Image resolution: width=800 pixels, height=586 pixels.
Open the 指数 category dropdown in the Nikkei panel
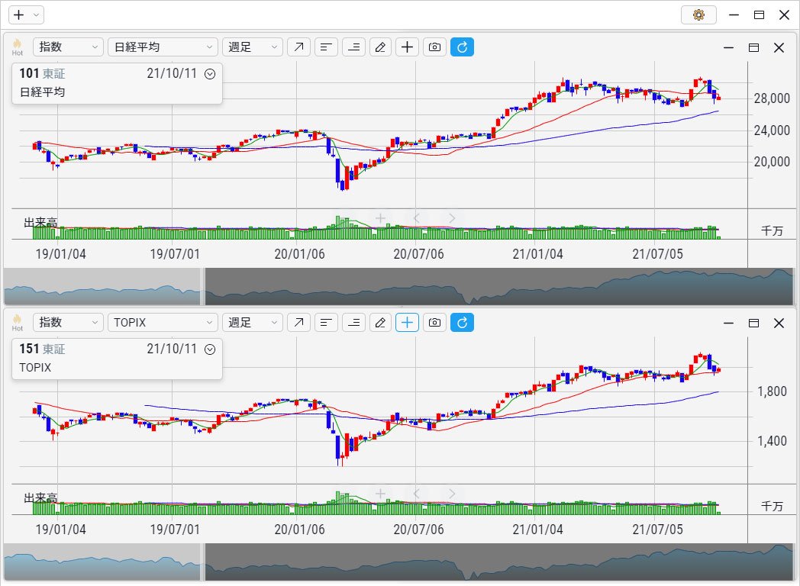(69, 47)
